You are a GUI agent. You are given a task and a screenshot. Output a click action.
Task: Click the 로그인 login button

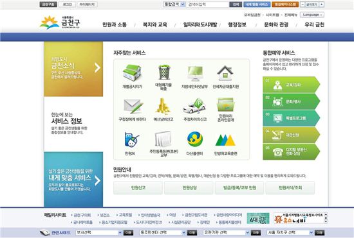67,4
